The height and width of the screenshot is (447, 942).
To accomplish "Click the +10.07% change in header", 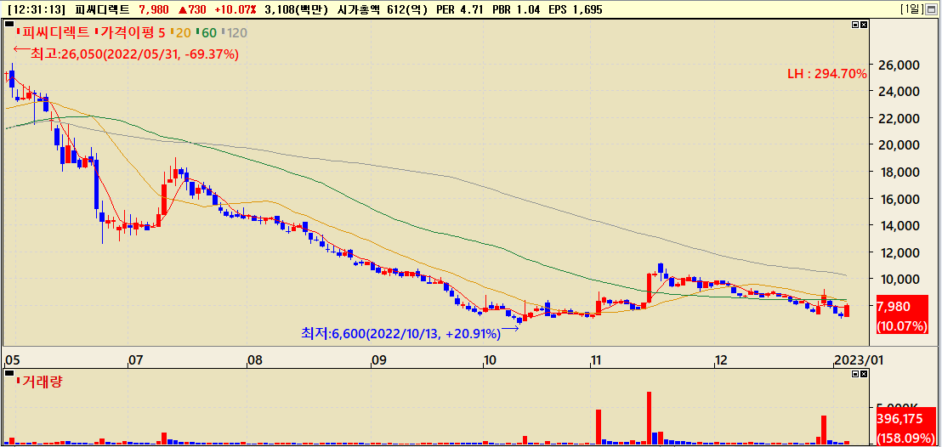I will 235,9.
